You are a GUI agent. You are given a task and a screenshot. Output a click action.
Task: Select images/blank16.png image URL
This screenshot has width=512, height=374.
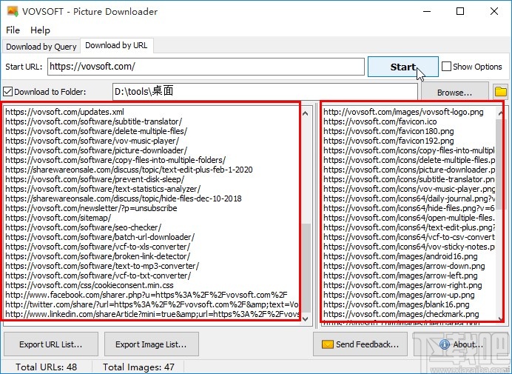[397, 304]
